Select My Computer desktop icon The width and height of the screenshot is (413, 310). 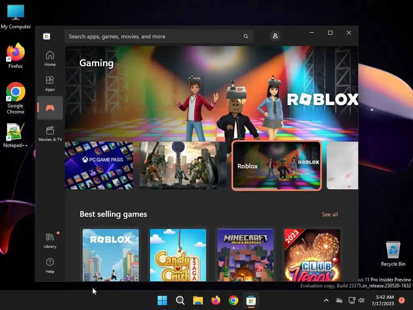[16, 17]
